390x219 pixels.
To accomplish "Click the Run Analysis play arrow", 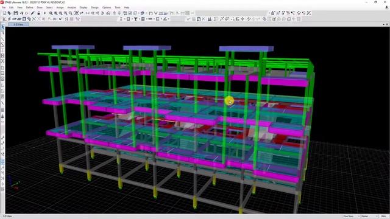I will pyautogui.click(x=44, y=13).
